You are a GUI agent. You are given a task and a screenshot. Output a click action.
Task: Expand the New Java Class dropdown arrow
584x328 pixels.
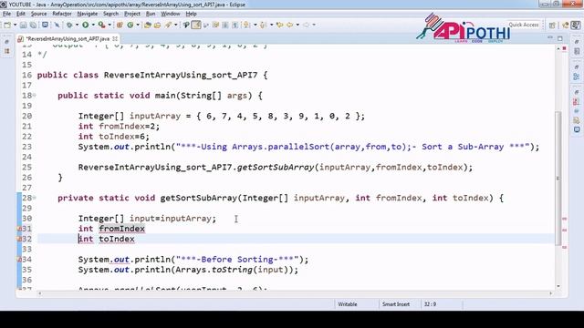tap(138, 25)
